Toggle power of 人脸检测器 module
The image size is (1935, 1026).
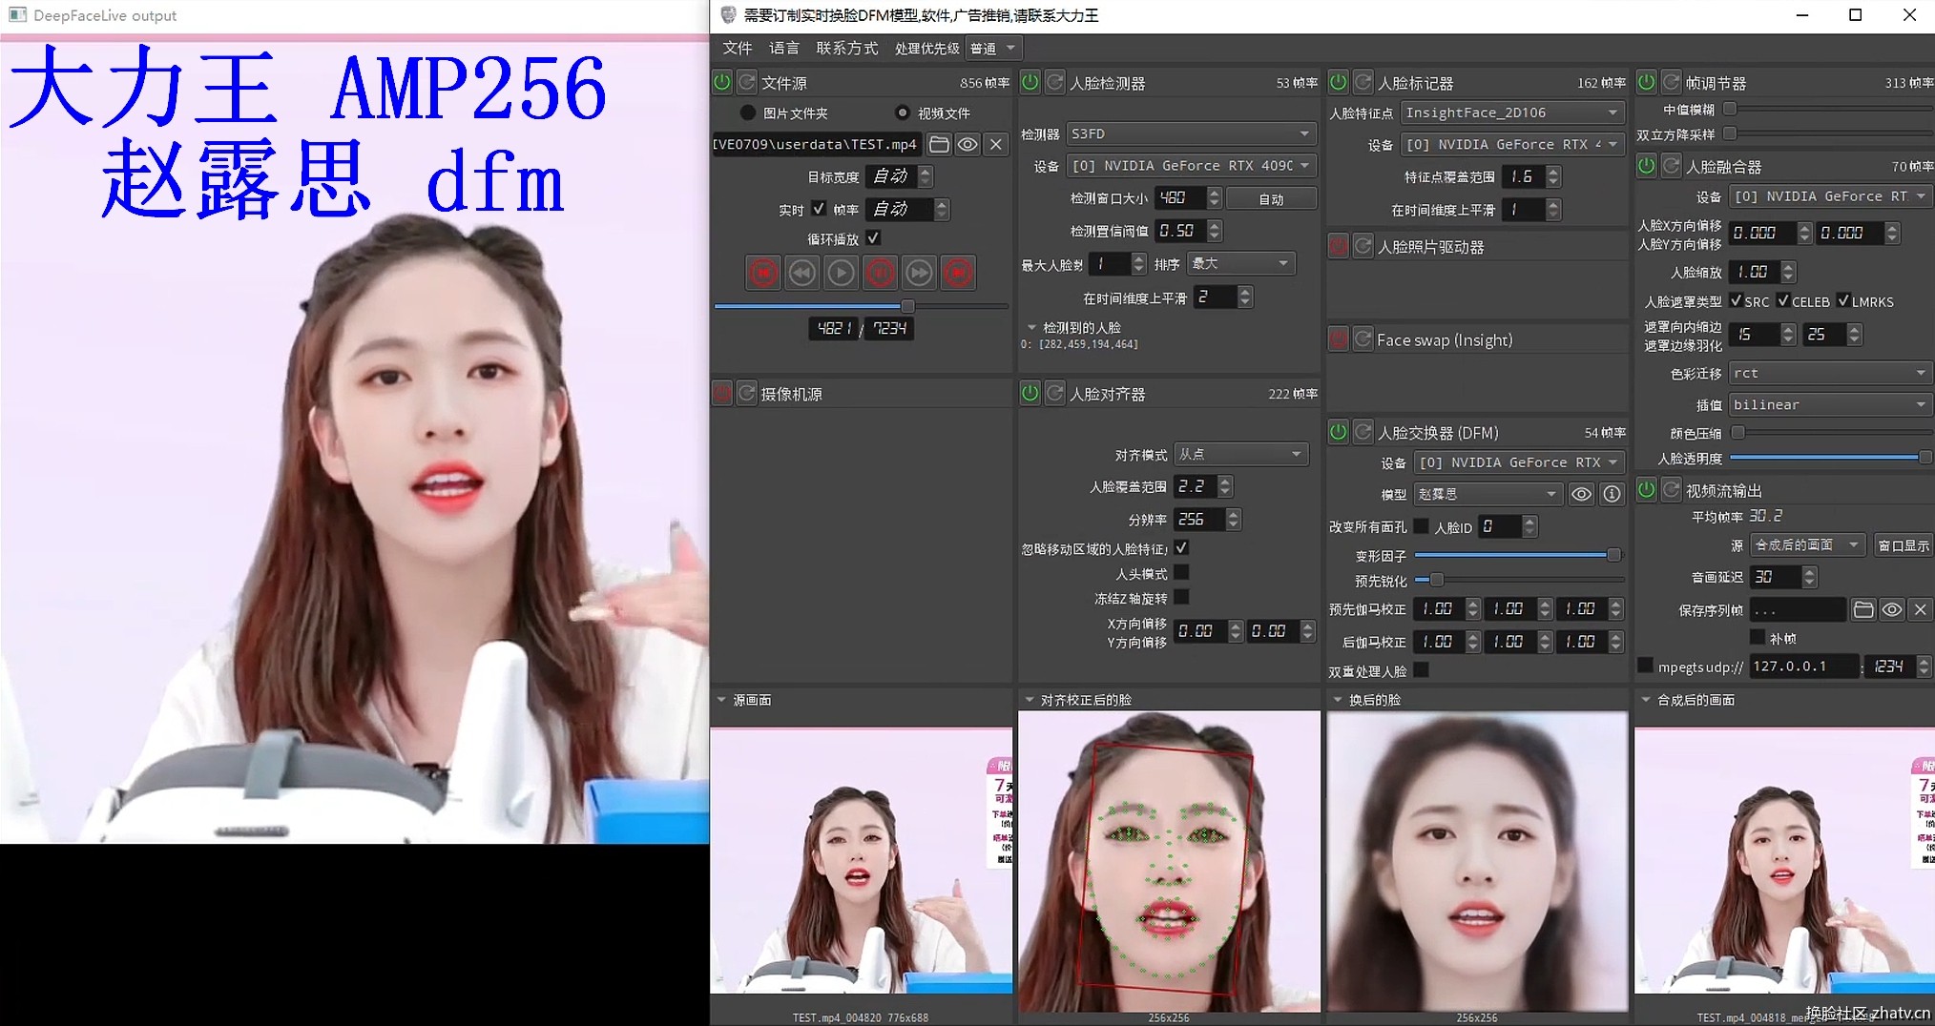pos(1030,83)
